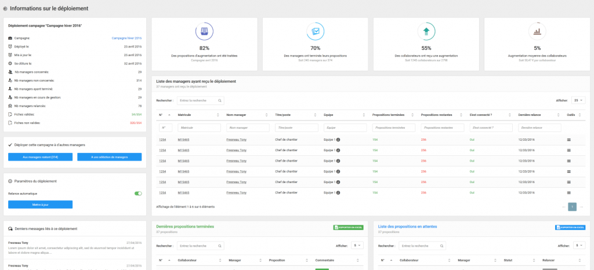Click the Fiches valides value 34/354
This screenshot has width=594, height=270.
point(136,114)
